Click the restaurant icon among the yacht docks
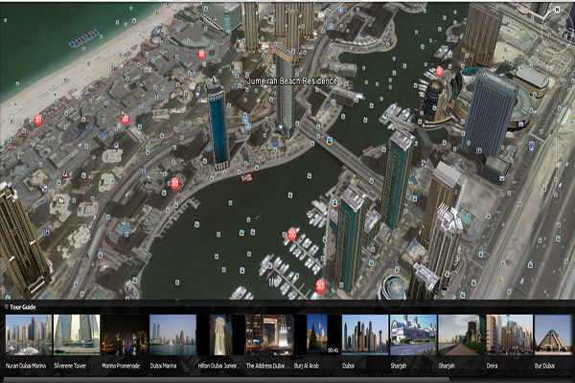575x383 pixels. [x=272, y=282]
